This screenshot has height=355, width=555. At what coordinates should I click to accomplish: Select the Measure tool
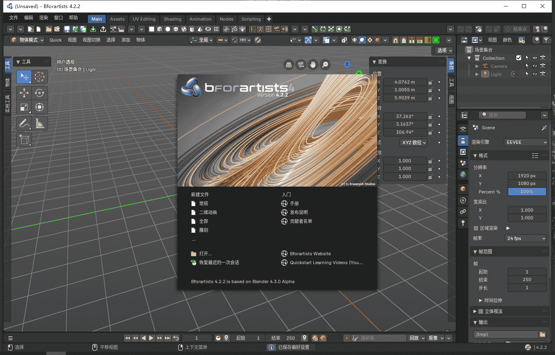pos(40,124)
